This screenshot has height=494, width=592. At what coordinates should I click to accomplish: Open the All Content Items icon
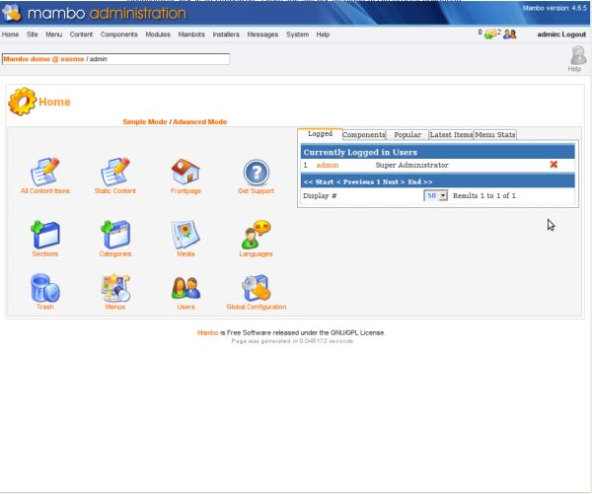pos(45,172)
